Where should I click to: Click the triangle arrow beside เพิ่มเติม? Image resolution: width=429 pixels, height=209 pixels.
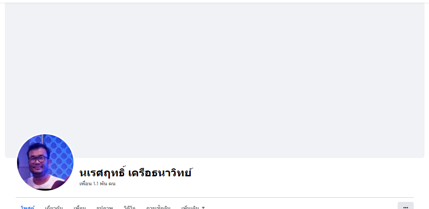click(203, 208)
